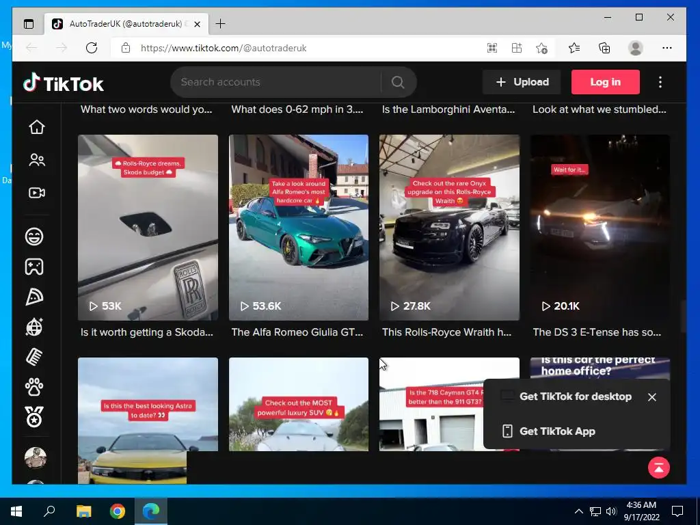Show hidden system tray icons
700x525 pixels.
578,511
